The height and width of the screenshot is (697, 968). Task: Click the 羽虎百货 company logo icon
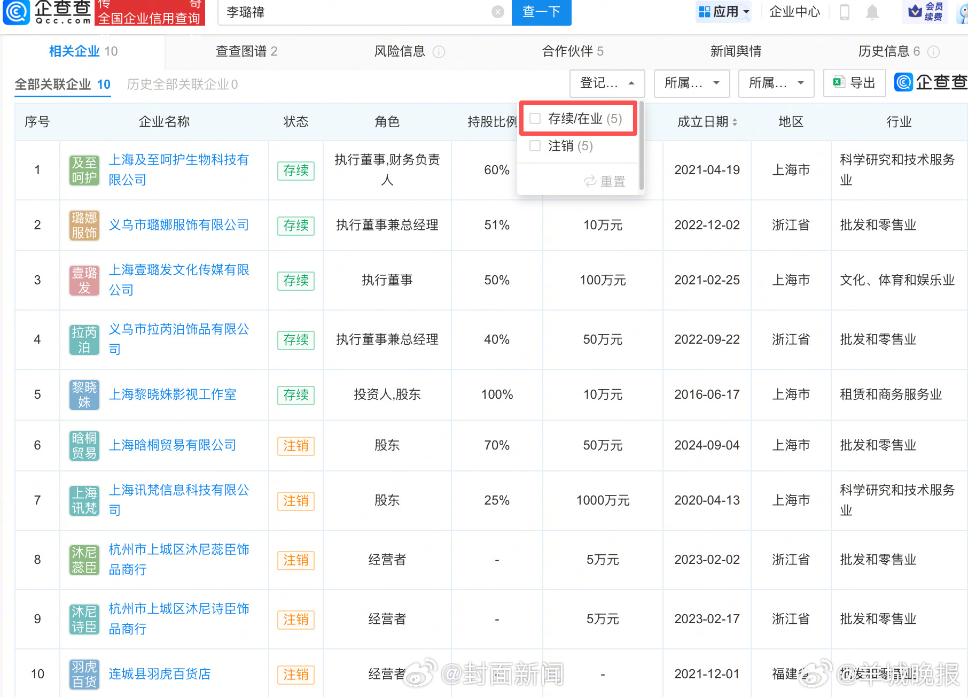(84, 674)
